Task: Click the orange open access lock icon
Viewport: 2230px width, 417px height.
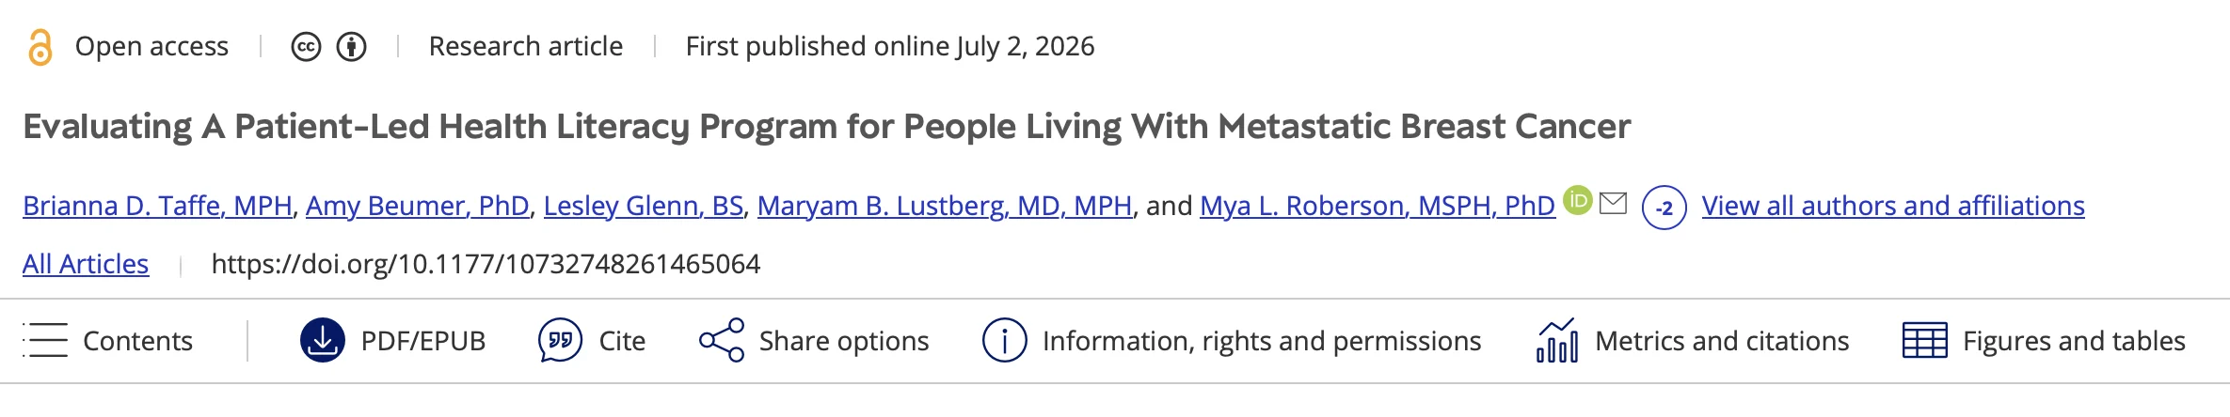Action: (x=40, y=47)
